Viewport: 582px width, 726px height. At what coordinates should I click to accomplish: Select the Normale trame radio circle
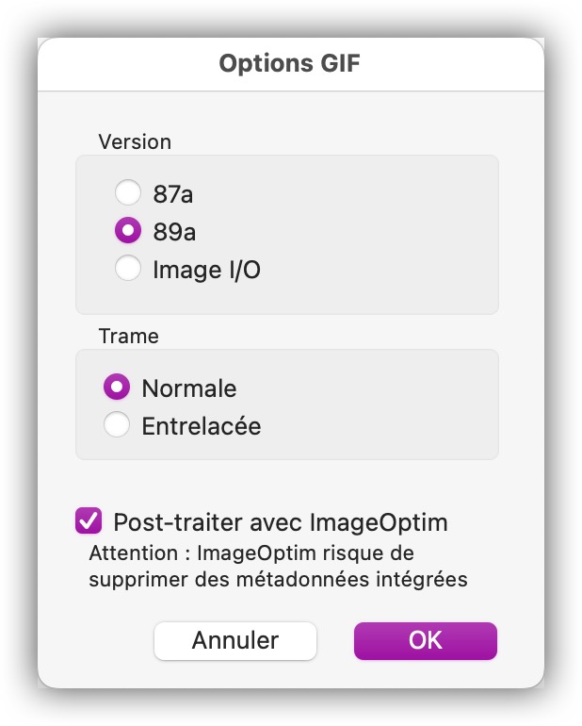click(x=117, y=388)
